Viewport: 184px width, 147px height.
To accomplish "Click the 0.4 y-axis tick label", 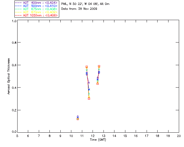I will coord(14,88).
